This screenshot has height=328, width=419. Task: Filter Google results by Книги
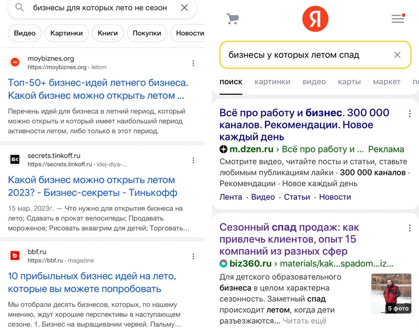[107, 33]
